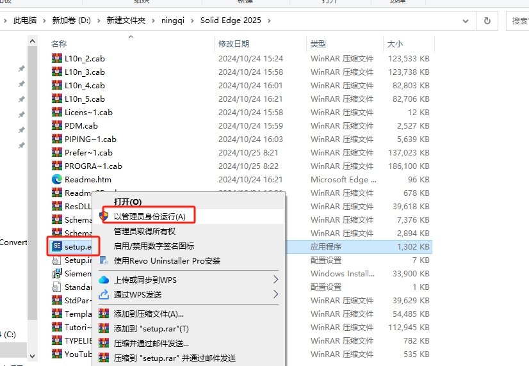Image resolution: width=529 pixels, height=366 pixels.
Task: Click the Microsoft Edge type cell
Action: pos(343,180)
